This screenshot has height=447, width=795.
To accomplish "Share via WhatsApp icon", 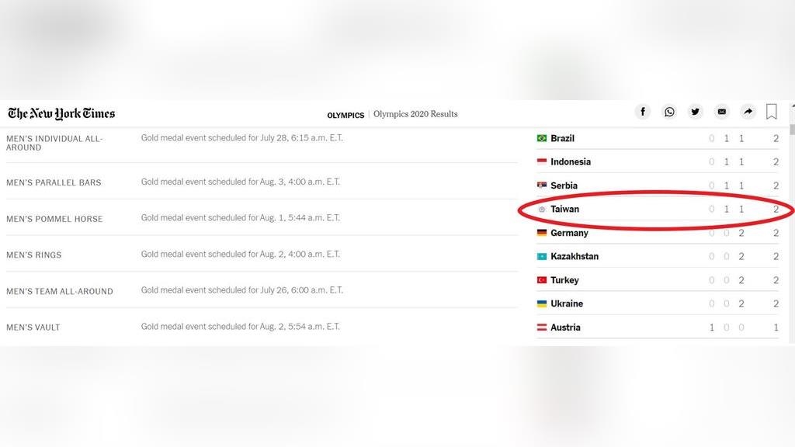I will click(669, 112).
